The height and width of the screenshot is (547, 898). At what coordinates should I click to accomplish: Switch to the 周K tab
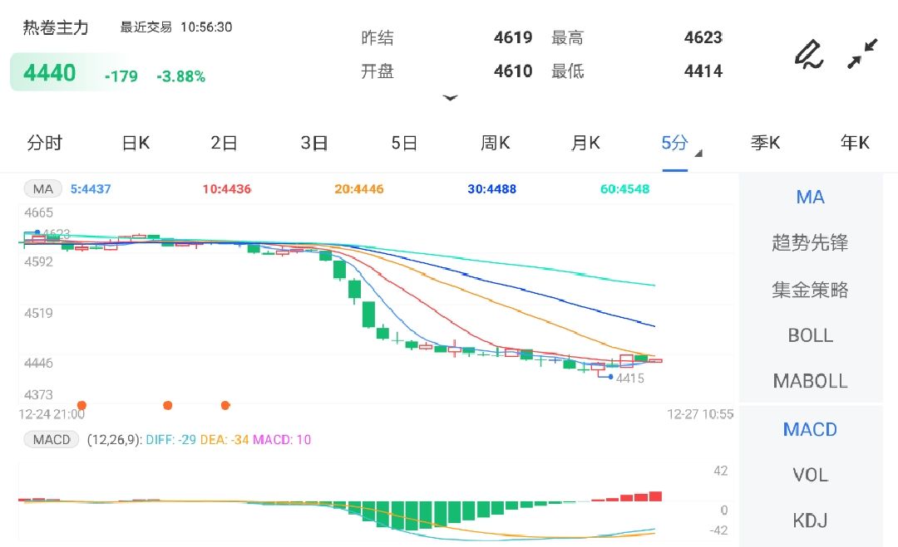click(x=496, y=143)
